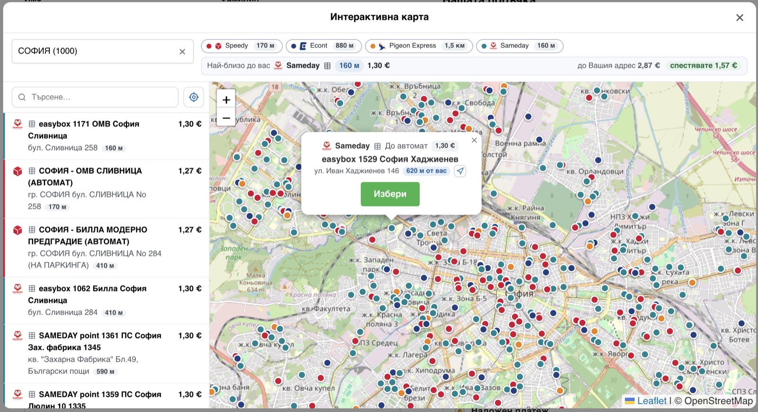Zoom out on the map
This screenshot has height=412, width=758.
click(x=226, y=117)
